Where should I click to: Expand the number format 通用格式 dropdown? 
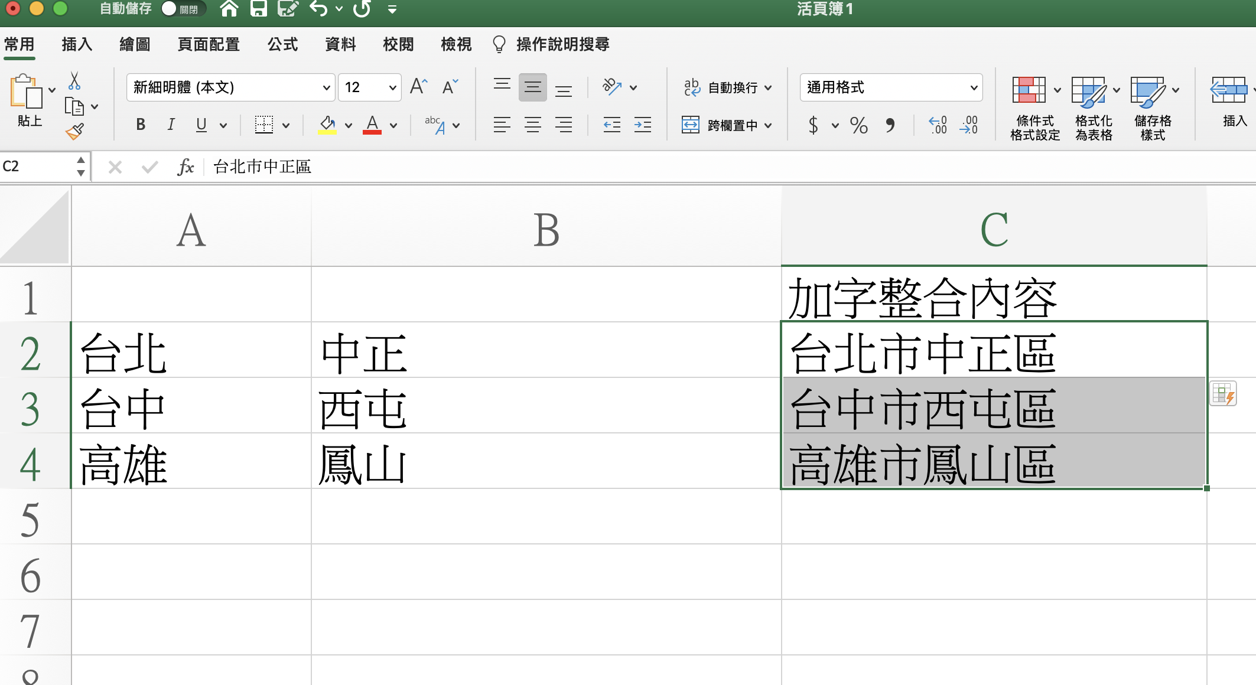[x=974, y=87]
